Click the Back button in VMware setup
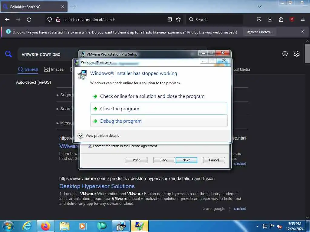Viewport: 310px width, 232px height. 164,160
